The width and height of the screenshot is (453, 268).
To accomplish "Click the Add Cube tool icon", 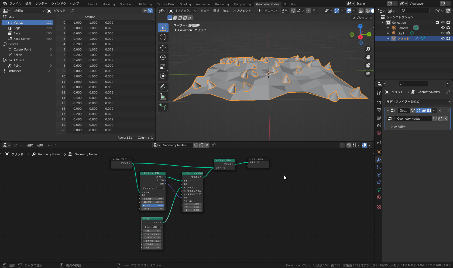I will coord(163,107).
